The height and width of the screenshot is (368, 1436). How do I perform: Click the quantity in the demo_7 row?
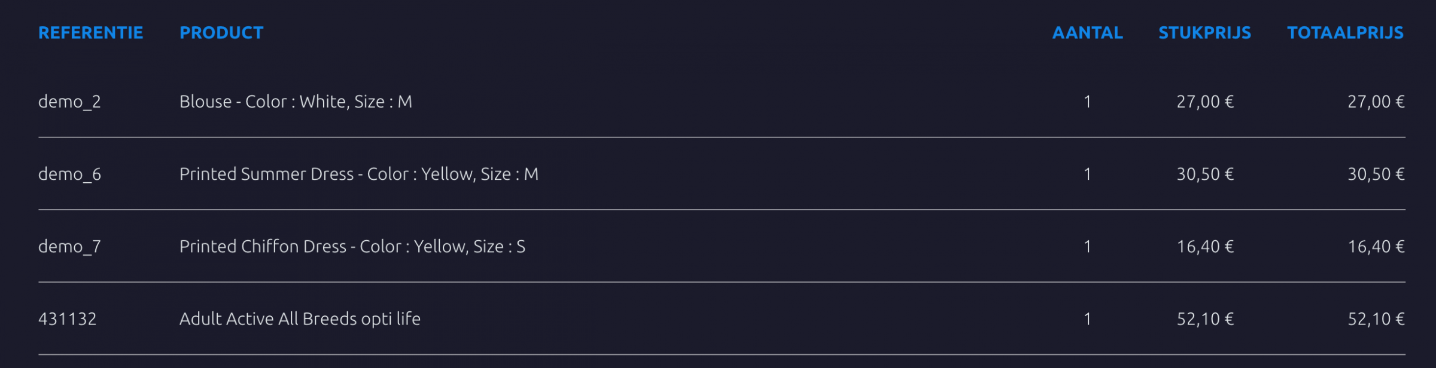click(1087, 247)
